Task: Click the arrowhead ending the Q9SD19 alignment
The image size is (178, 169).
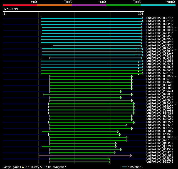Action: (x=118, y=131)
